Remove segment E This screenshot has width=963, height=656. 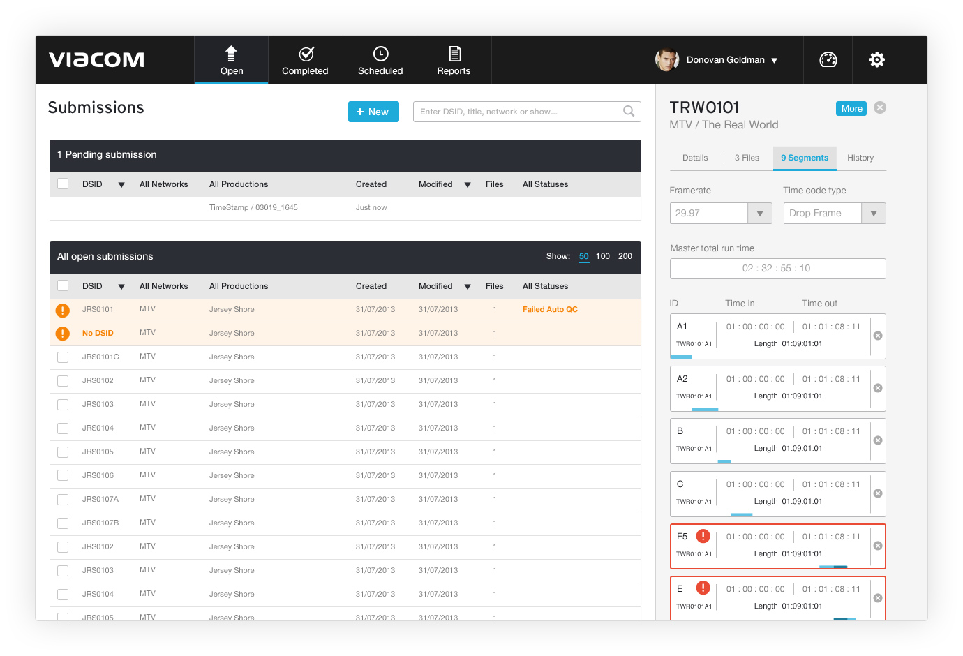(x=878, y=598)
